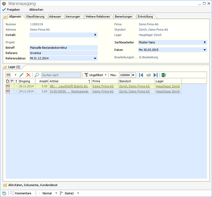The width and height of the screenshot is (212, 197).
Task: Open the SB1 Leuchtstift Stabilo article link
Action: pyautogui.click(x=70, y=86)
